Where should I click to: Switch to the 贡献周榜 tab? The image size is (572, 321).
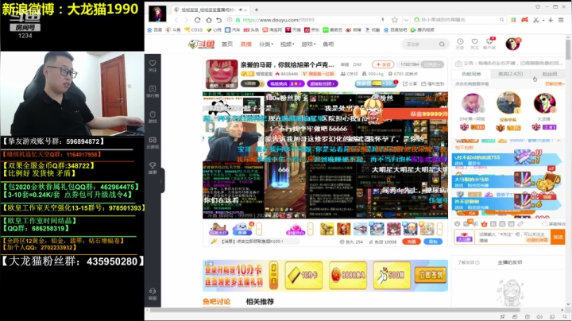click(x=471, y=74)
